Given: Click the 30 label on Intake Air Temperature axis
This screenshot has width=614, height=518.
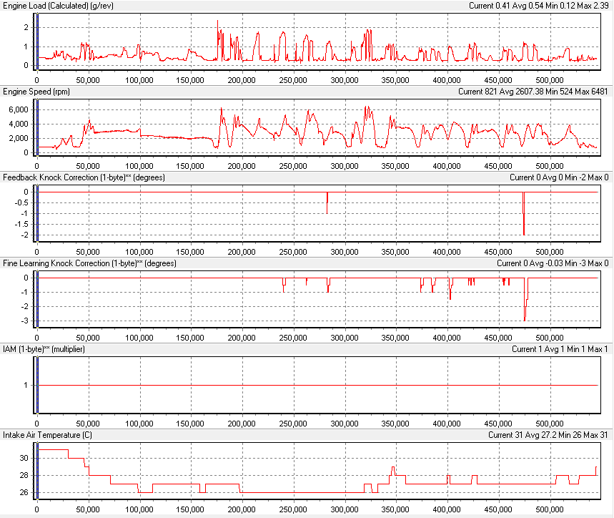Looking at the screenshot, I should 23,458.
